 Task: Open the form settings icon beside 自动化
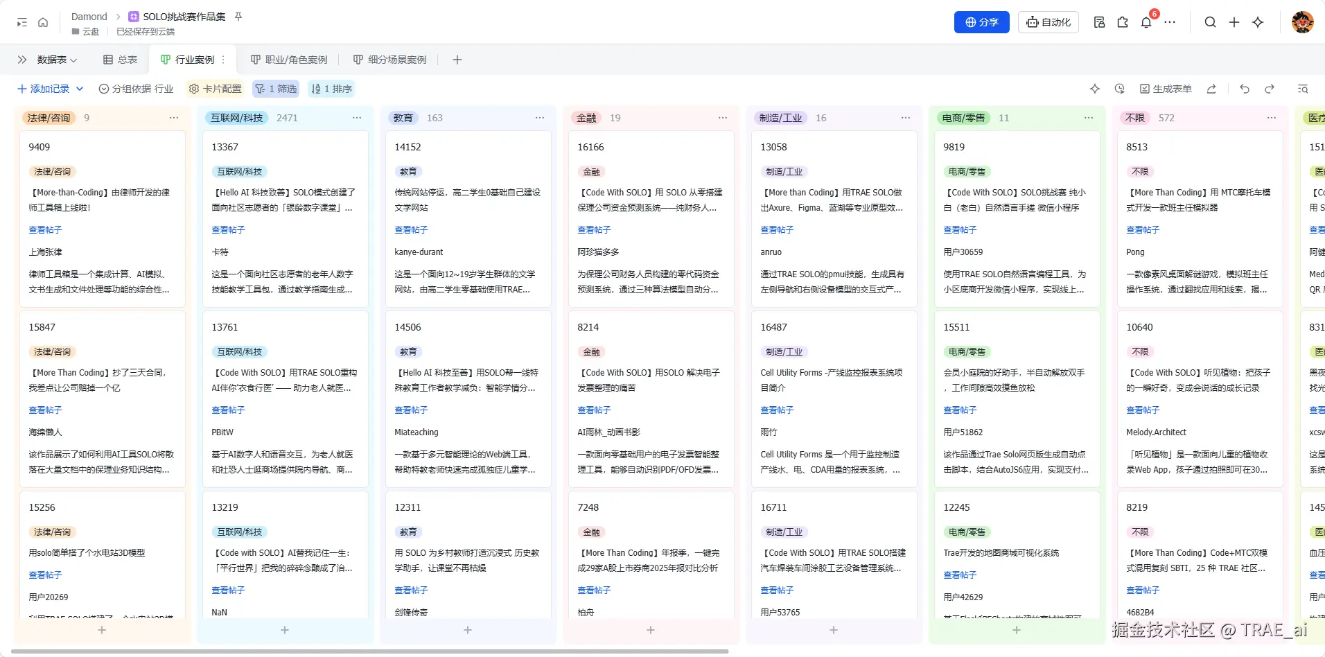pos(1099,23)
